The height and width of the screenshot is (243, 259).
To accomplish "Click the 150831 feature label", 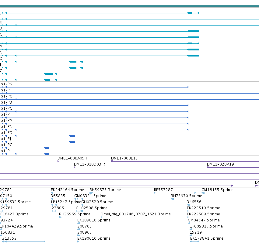I will [x=8, y=232].
